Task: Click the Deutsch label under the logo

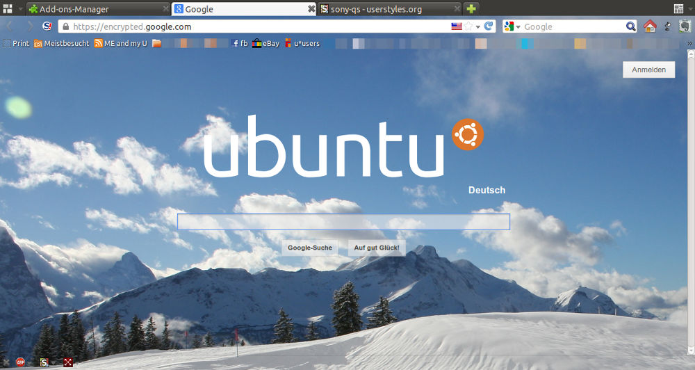Action: pos(486,190)
